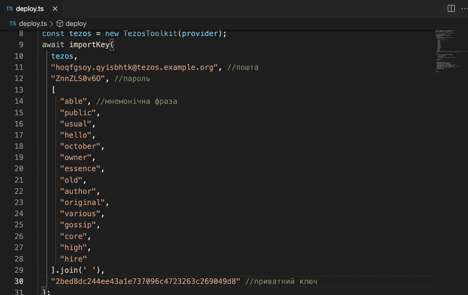Jump to a position in the minimap
The width and height of the screenshot is (468, 295).
point(446,52)
